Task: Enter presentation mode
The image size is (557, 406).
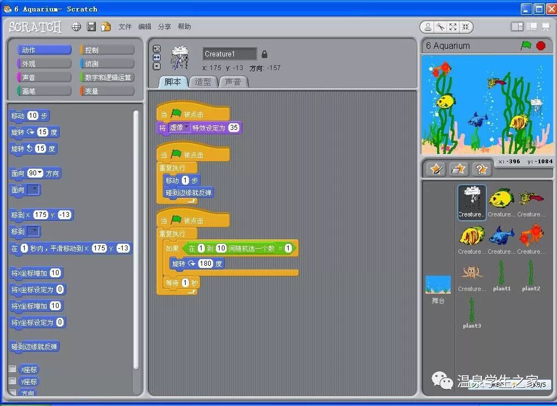Action: click(545, 27)
